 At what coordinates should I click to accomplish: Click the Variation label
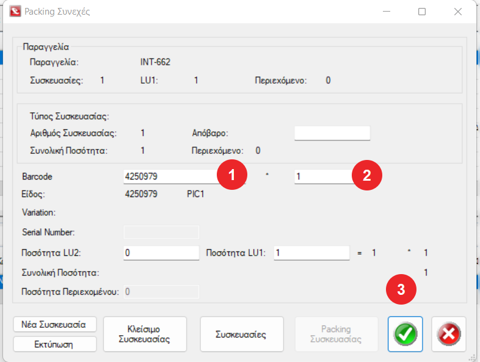click(x=38, y=212)
